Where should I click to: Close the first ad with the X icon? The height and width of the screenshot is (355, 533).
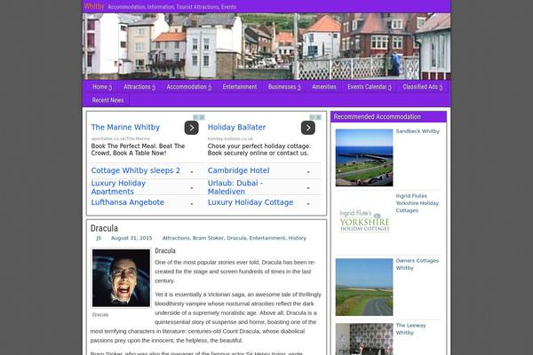[x=202, y=117]
